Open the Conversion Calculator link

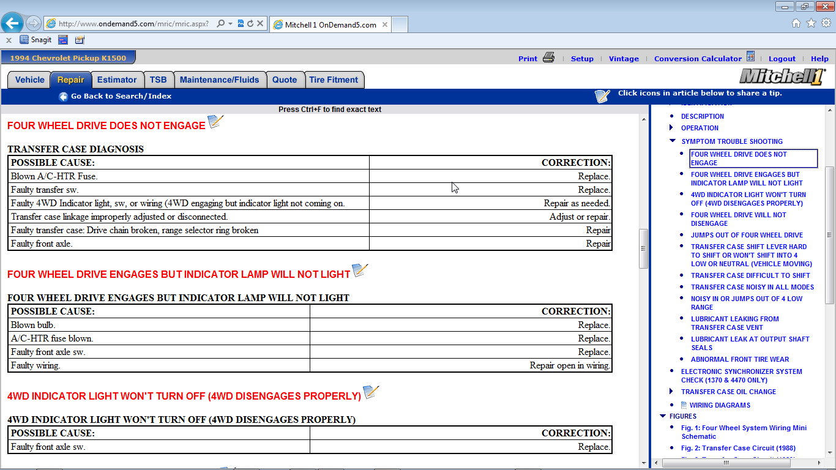(698, 59)
